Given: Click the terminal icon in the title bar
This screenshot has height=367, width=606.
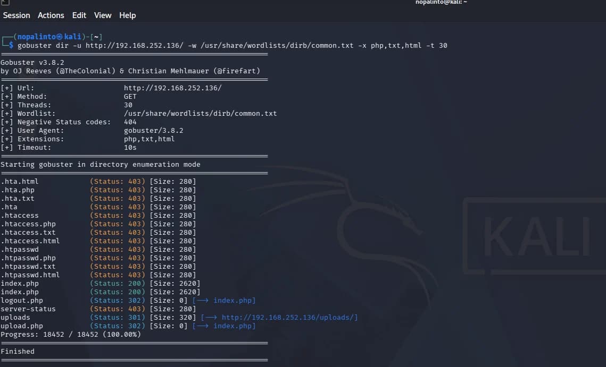Looking at the screenshot, I should 5,2.
